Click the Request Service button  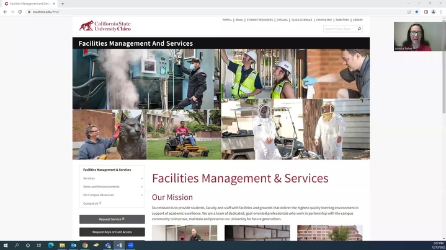click(x=112, y=219)
